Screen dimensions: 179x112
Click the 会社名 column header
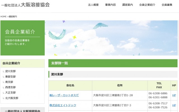click(70, 85)
